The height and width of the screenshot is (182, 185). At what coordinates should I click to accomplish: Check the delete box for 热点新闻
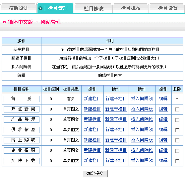point(177,109)
